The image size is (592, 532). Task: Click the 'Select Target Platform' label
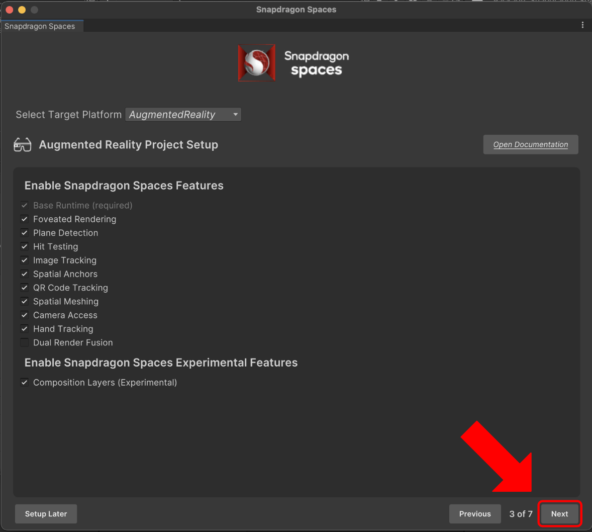tap(69, 115)
